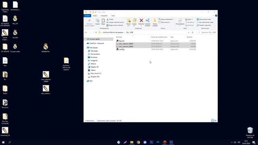Open the Windows Start menu

click(x=3, y=142)
